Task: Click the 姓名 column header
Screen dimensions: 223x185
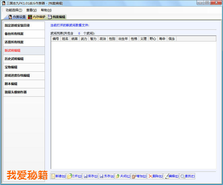Action: [x=65, y=39]
